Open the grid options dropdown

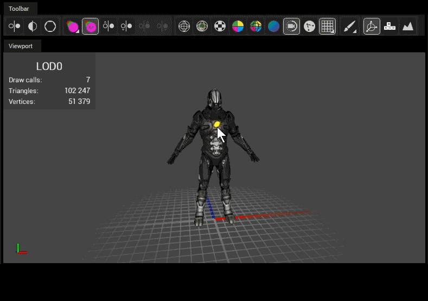(x=328, y=26)
